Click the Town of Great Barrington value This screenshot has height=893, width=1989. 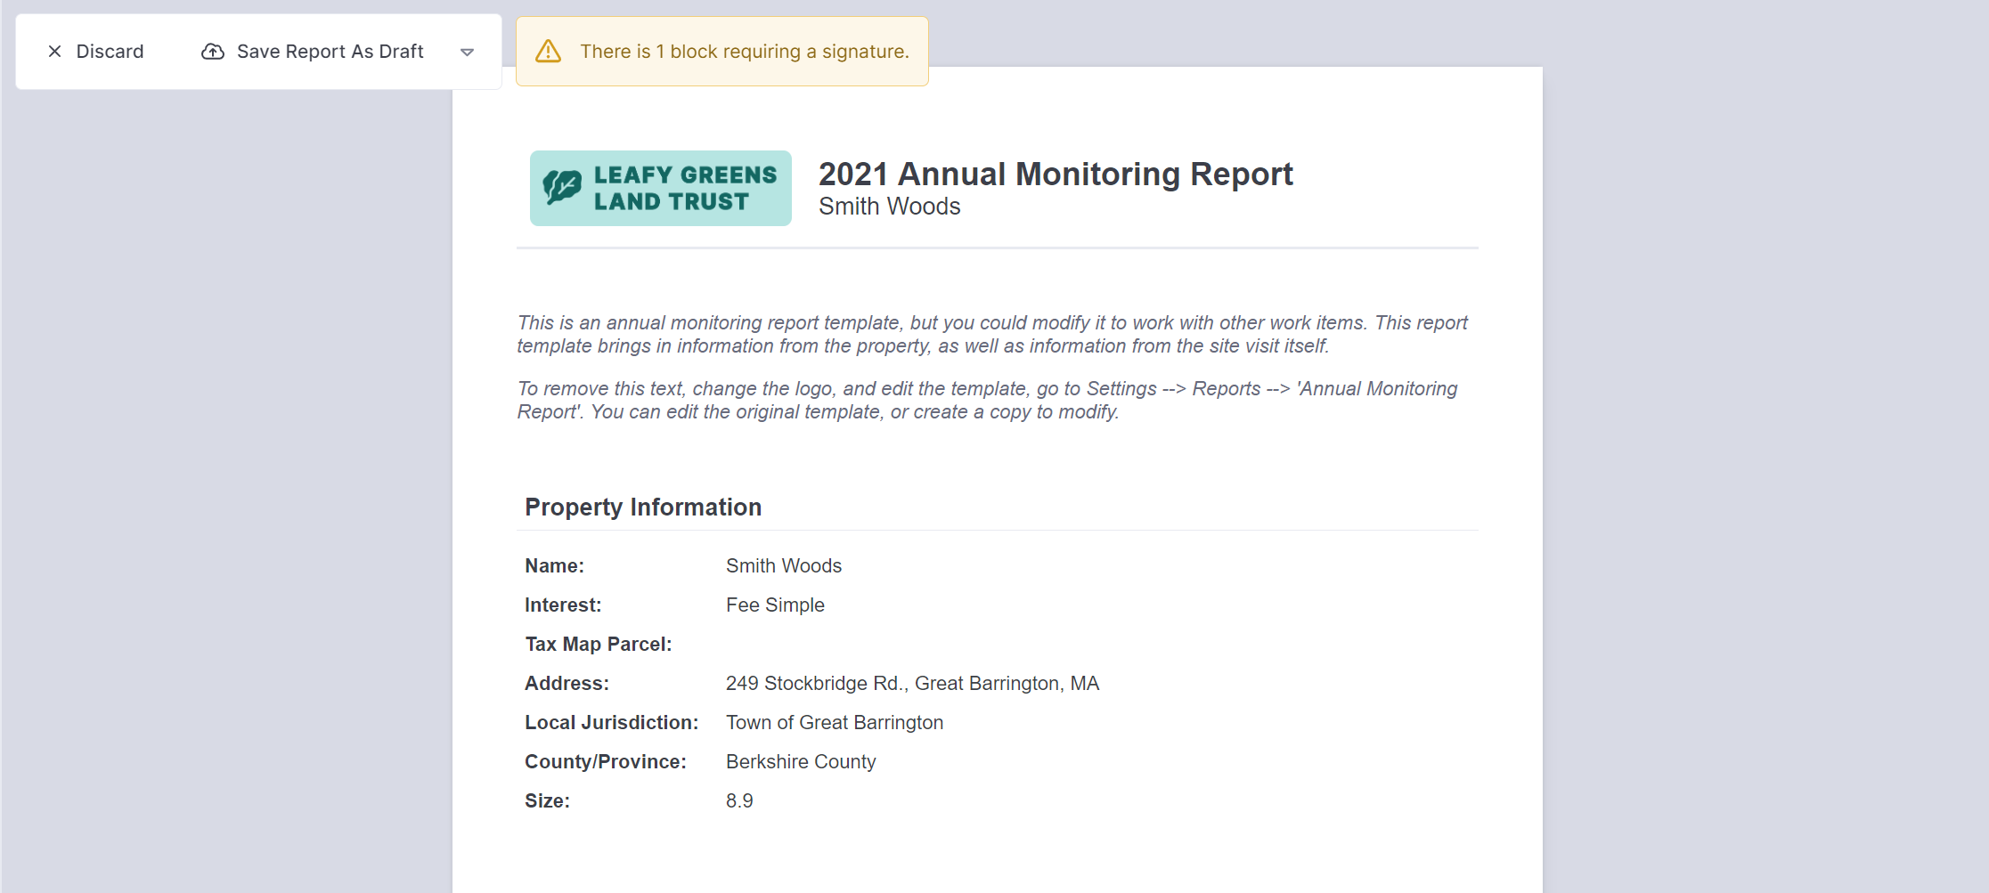(835, 722)
